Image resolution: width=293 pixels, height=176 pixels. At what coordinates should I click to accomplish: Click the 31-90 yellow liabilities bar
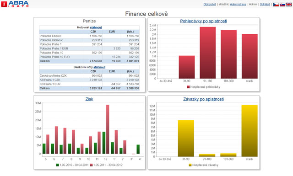[186, 139]
